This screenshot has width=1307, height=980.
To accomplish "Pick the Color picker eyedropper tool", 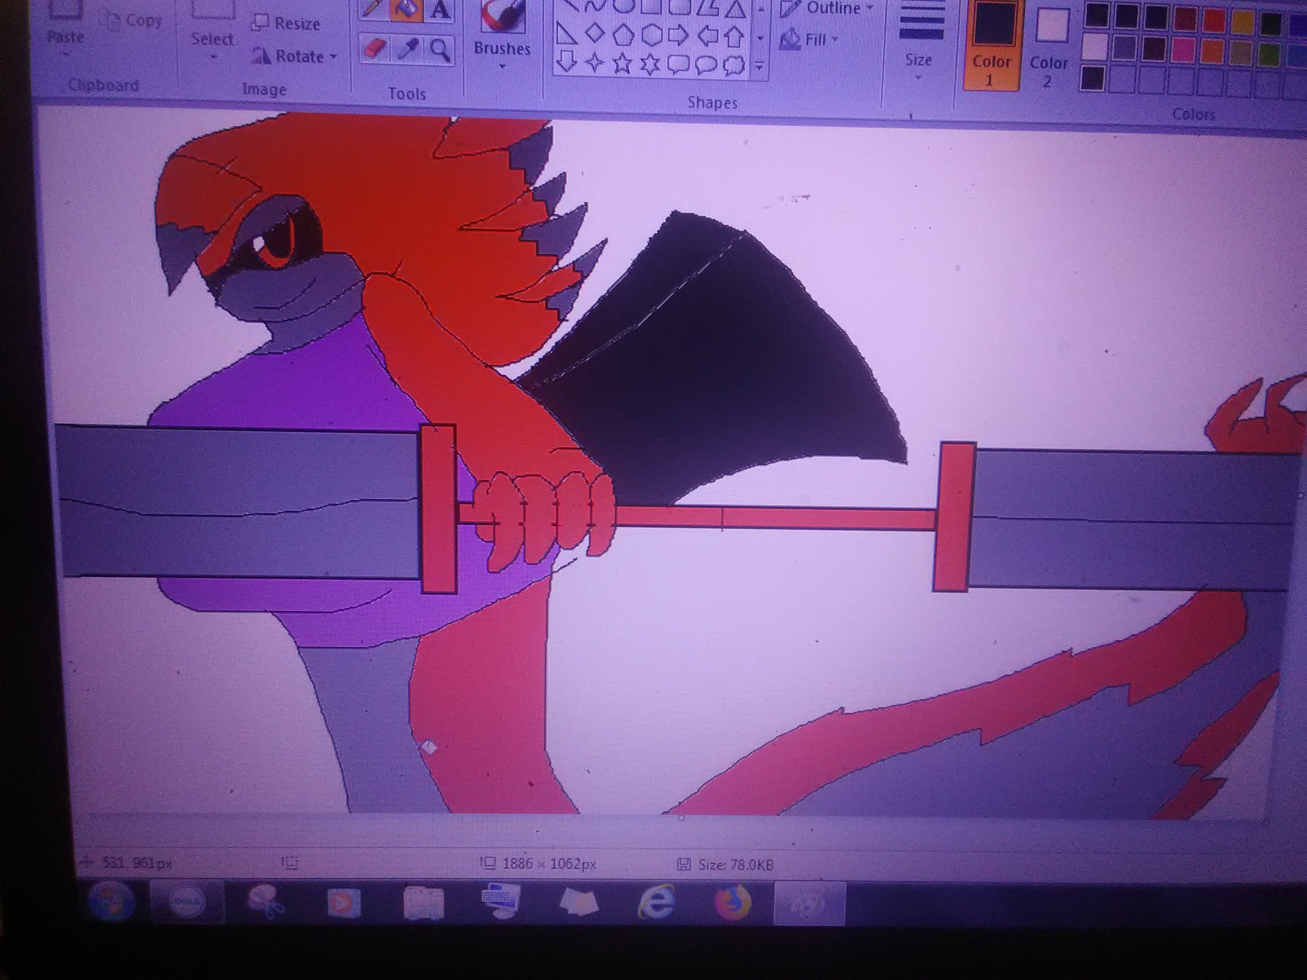I will point(408,49).
